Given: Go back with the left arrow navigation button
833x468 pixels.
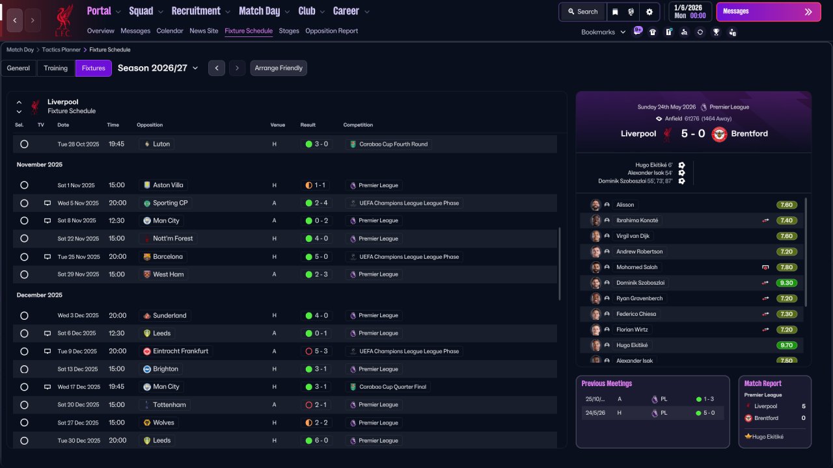Looking at the screenshot, I should [x=14, y=20].
